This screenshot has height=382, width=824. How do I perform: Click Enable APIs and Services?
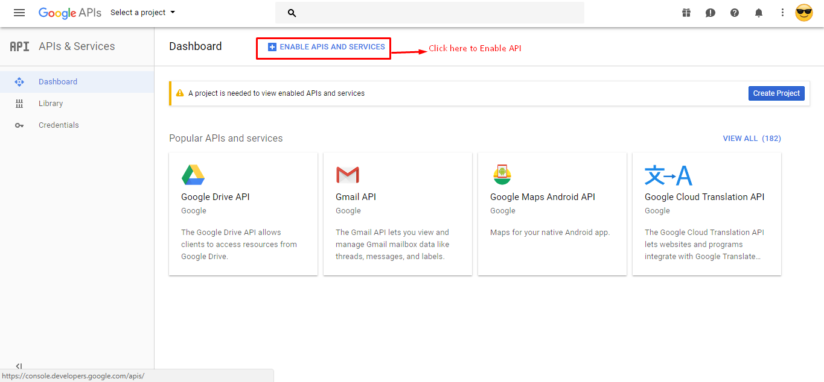click(x=327, y=47)
